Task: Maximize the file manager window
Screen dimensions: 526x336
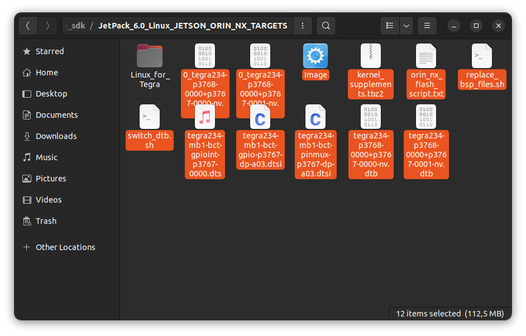Action: click(476, 26)
